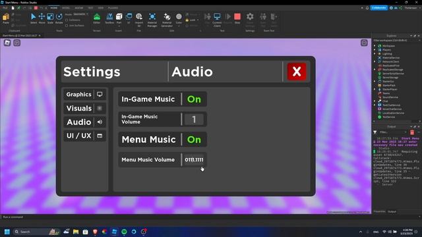Click the Paste clipboard icon

pyautogui.click(x=6, y=18)
